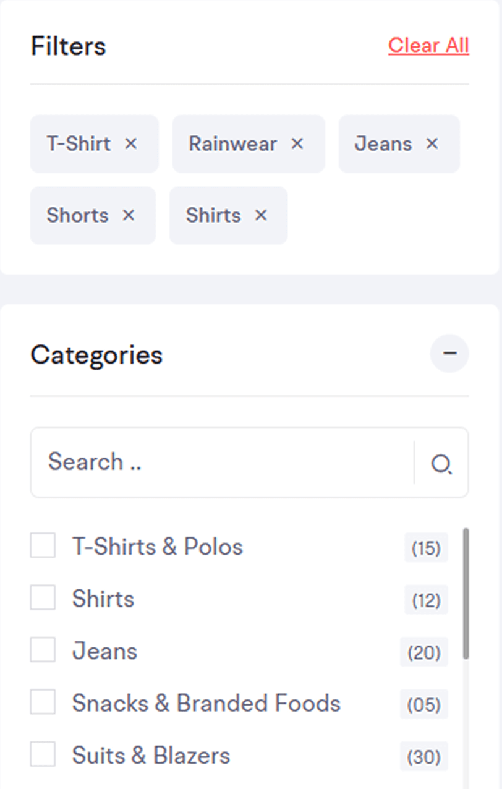Remove the Rainwear filter tag
This screenshot has width=502, height=789.
click(297, 143)
